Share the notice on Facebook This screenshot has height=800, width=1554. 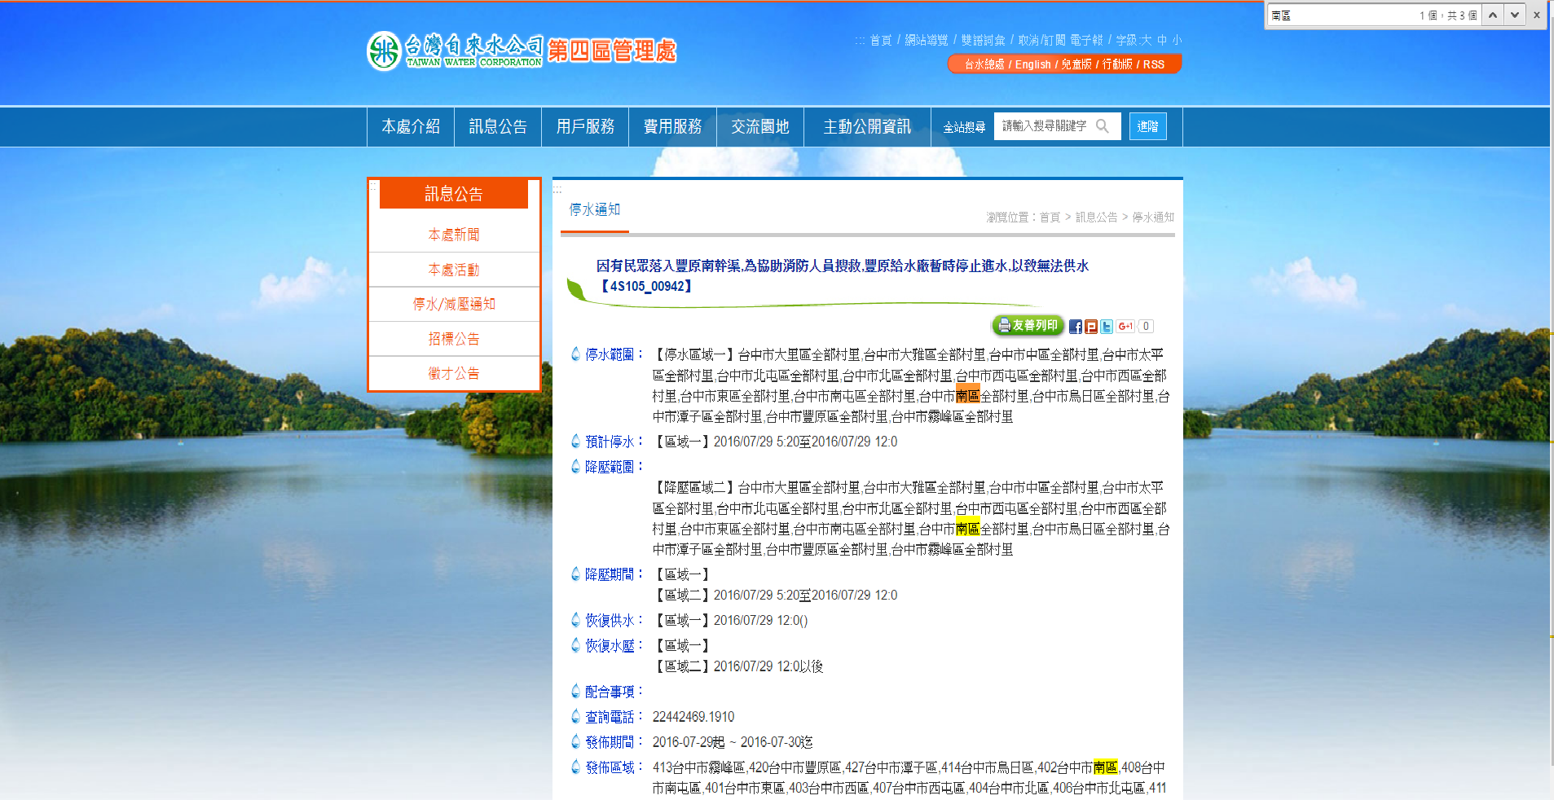coord(1075,327)
